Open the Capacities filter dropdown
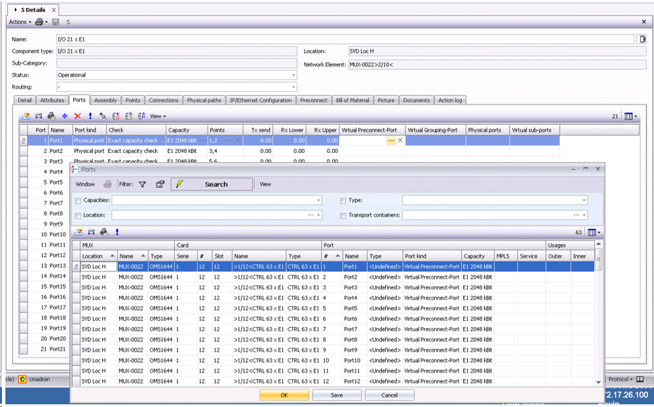Viewport: 654px width, 407px height. (318, 200)
